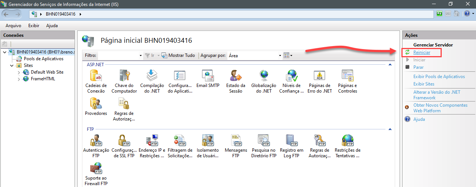The width and height of the screenshot is (476, 187).
Task: Open Páginas e Controles feature
Action: [347, 81]
